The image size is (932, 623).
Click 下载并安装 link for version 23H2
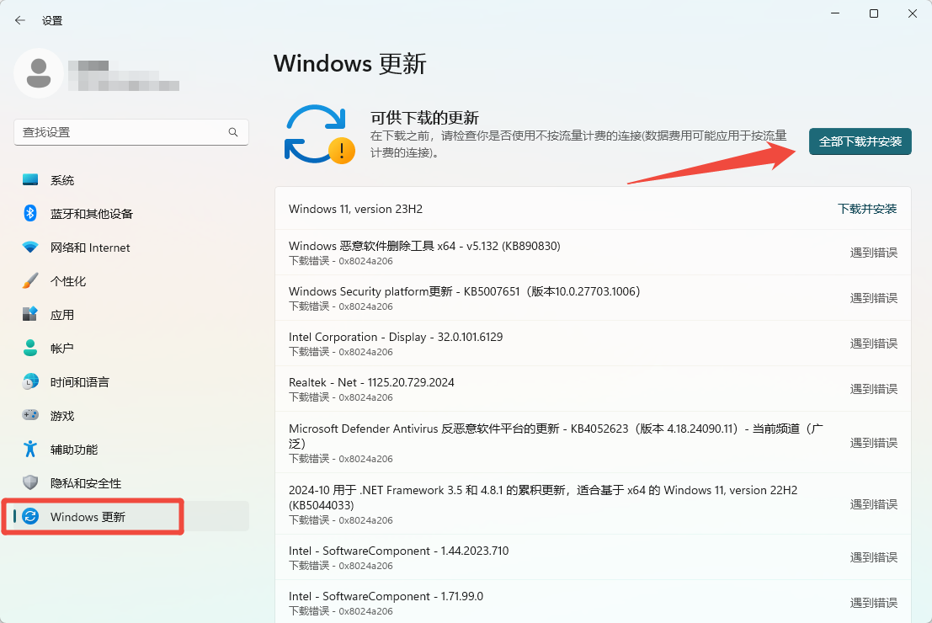867,209
